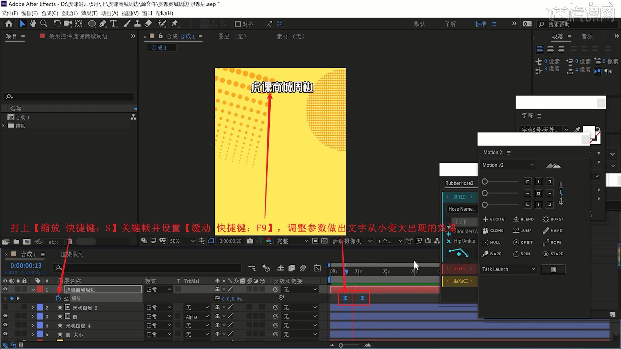Click the MANAGE section in RubberHose2
Viewport: 621px width, 349px height.
460,281
